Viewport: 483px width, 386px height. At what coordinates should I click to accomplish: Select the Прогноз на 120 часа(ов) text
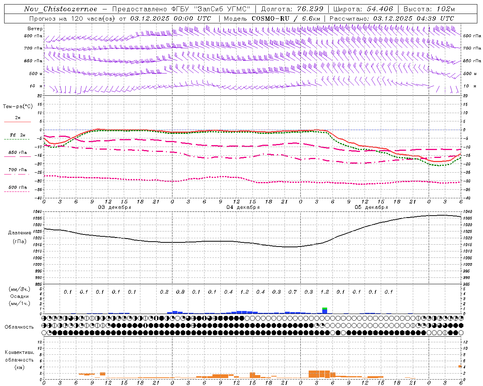click(x=73, y=18)
